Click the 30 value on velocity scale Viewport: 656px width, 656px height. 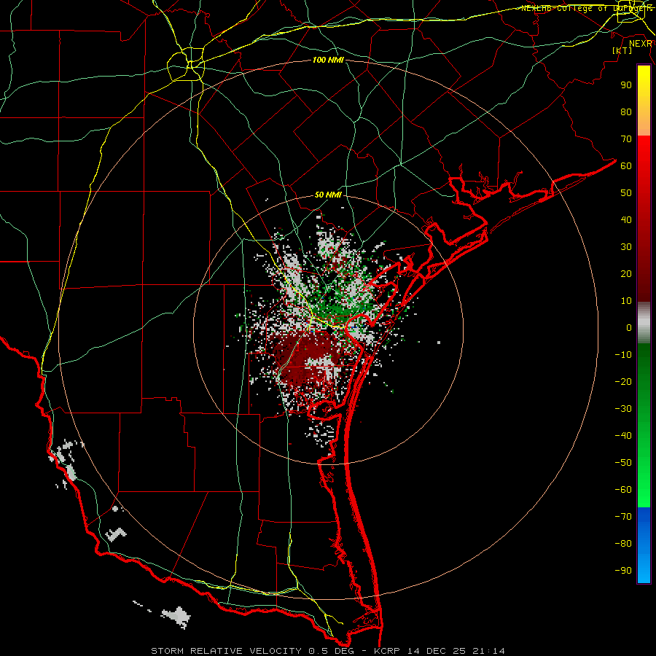tap(626, 247)
